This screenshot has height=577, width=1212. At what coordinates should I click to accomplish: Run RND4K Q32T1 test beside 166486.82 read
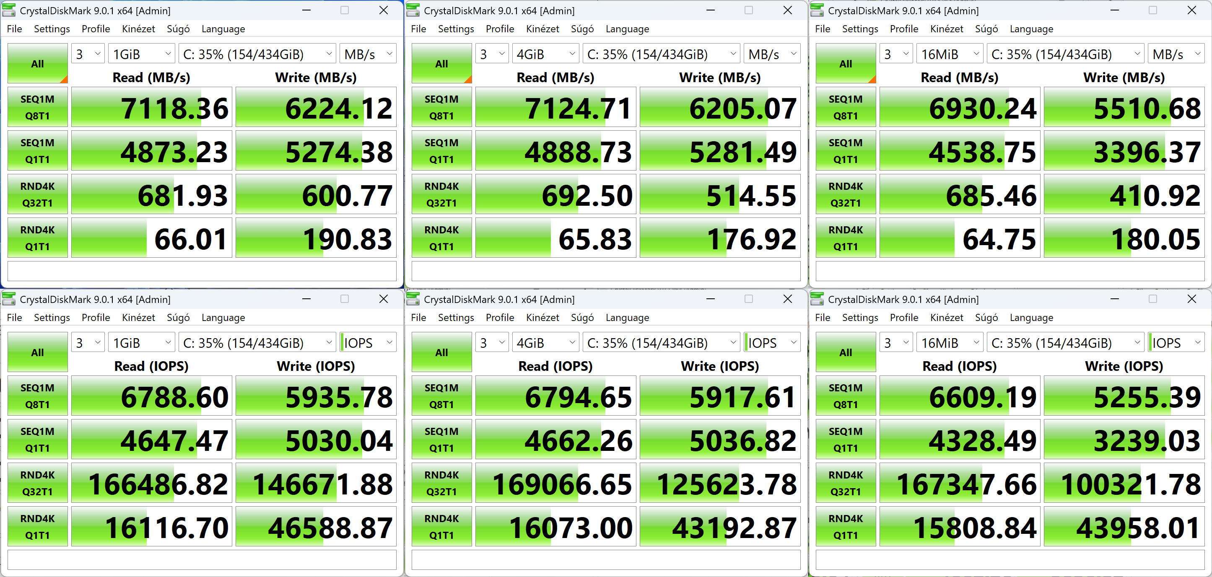[x=37, y=483]
